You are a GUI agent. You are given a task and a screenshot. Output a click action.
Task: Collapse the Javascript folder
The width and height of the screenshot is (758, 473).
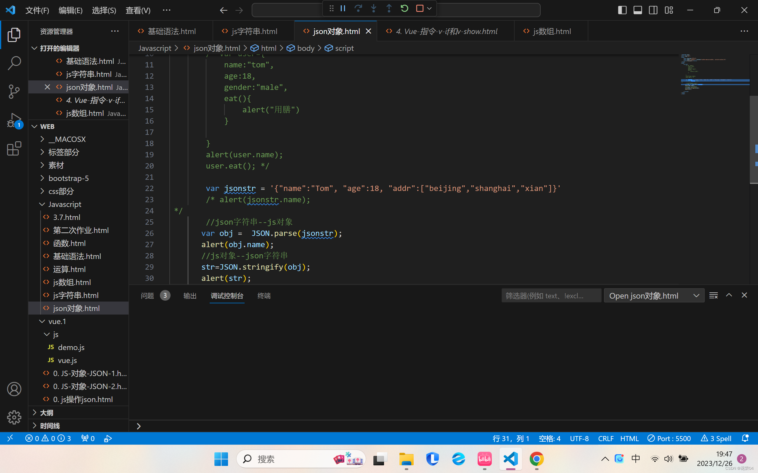coord(65,204)
